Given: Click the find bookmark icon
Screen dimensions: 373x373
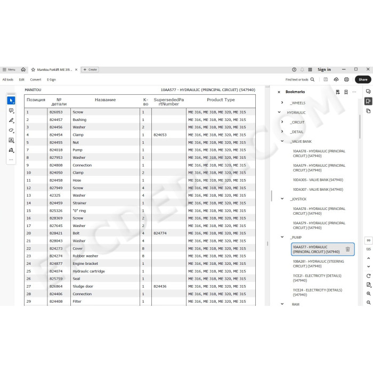Looking at the screenshot, I should coord(337,92).
